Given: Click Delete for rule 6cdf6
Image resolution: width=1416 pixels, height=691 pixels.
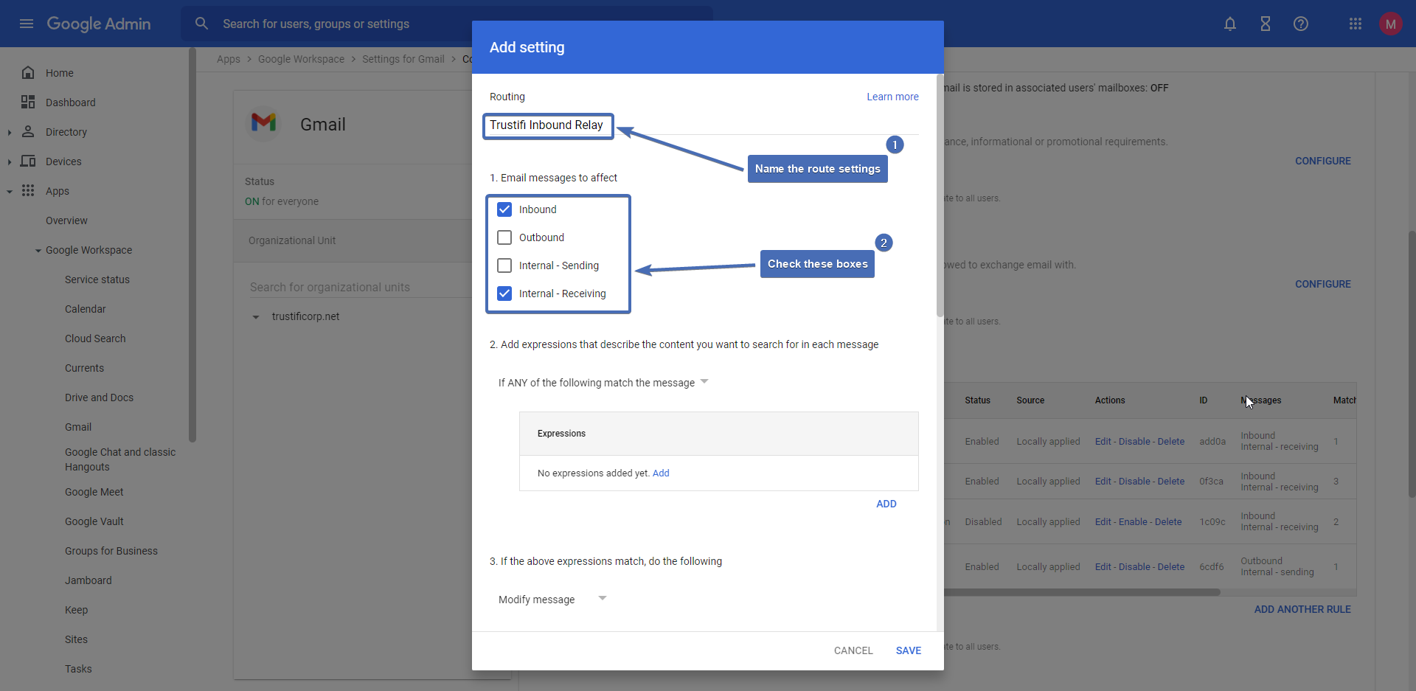Looking at the screenshot, I should (1171, 567).
